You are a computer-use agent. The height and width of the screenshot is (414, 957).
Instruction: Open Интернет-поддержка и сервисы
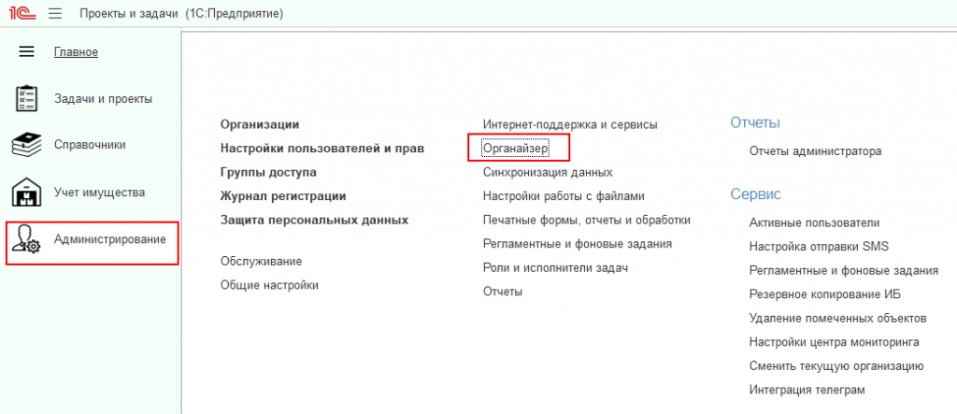[570, 124]
